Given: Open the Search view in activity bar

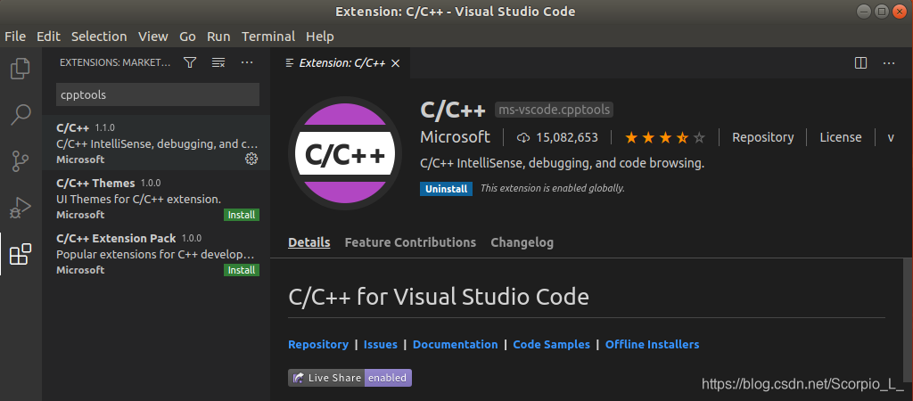Looking at the screenshot, I should (21, 115).
